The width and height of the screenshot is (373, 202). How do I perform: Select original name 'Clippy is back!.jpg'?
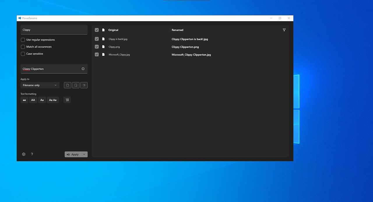pos(118,39)
